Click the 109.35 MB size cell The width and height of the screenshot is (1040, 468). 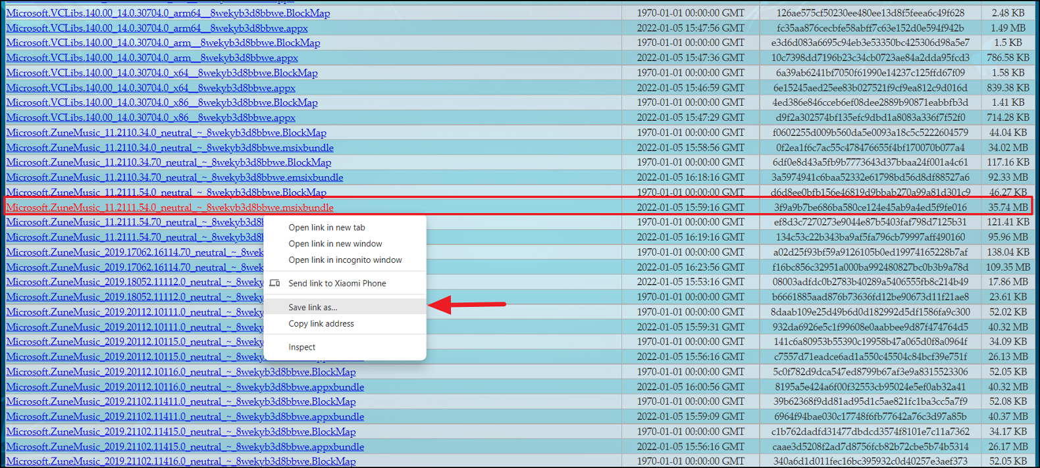1008,268
